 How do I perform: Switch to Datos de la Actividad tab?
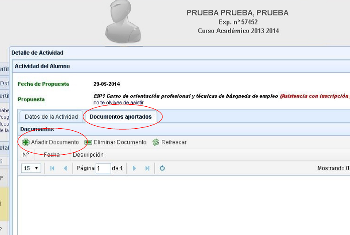tap(51, 117)
